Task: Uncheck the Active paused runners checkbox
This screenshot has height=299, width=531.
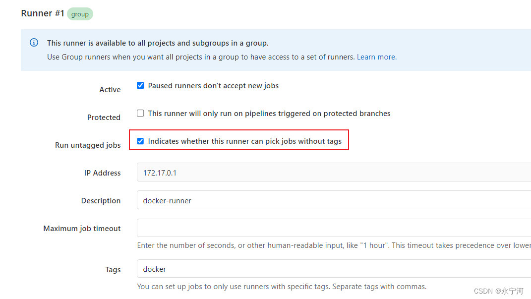Action: point(140,85)
